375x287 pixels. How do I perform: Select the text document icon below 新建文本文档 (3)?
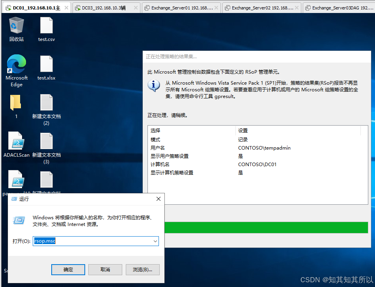point(47,180)
